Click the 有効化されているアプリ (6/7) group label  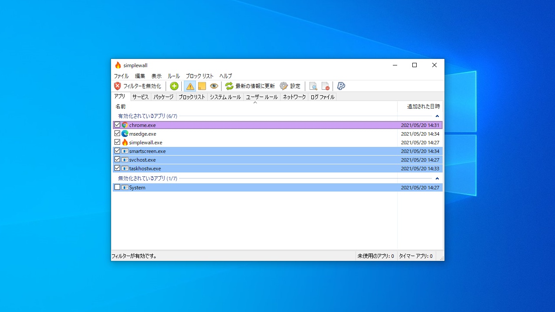[148, 116]
